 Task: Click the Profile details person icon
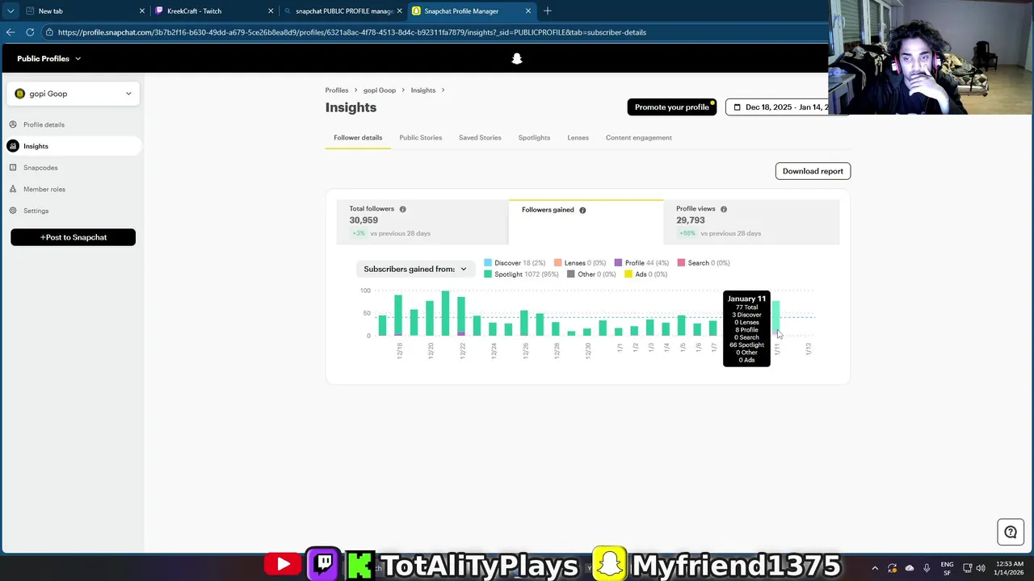click(x=13, y=124)
